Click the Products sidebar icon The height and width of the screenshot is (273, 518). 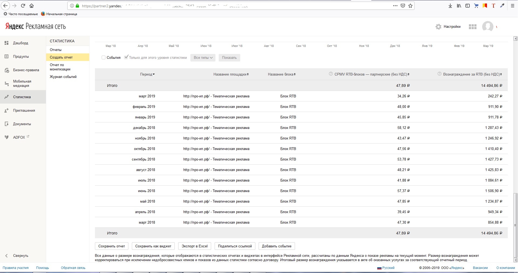tap(7, 56)
